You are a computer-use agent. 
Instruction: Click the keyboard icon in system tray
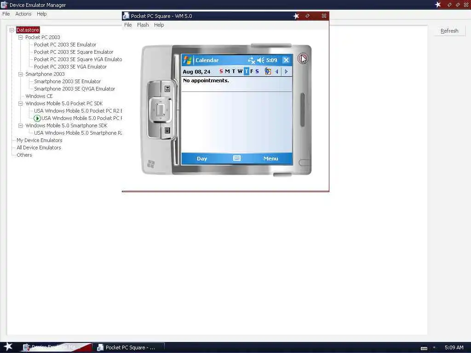point(424,348)
